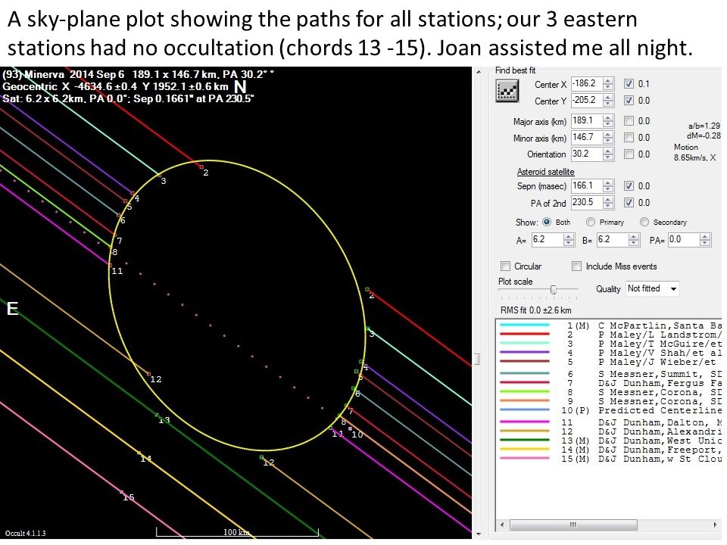Click the Center Y value field
The width and height of the screenshot is (727, 545).
tap(586, 101)
